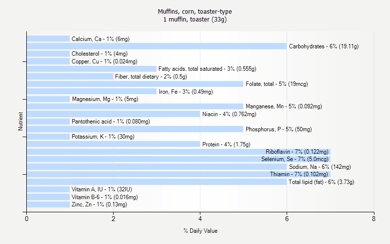Click 'Riboflavin - 7% (0.122mg)' label
This screenshot has height=244, width=390.
[x=297, y=152]
